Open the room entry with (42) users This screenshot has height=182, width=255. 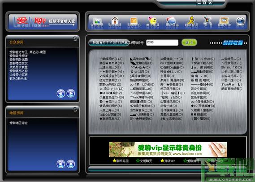pyautogui.click(x=110, y=68)
